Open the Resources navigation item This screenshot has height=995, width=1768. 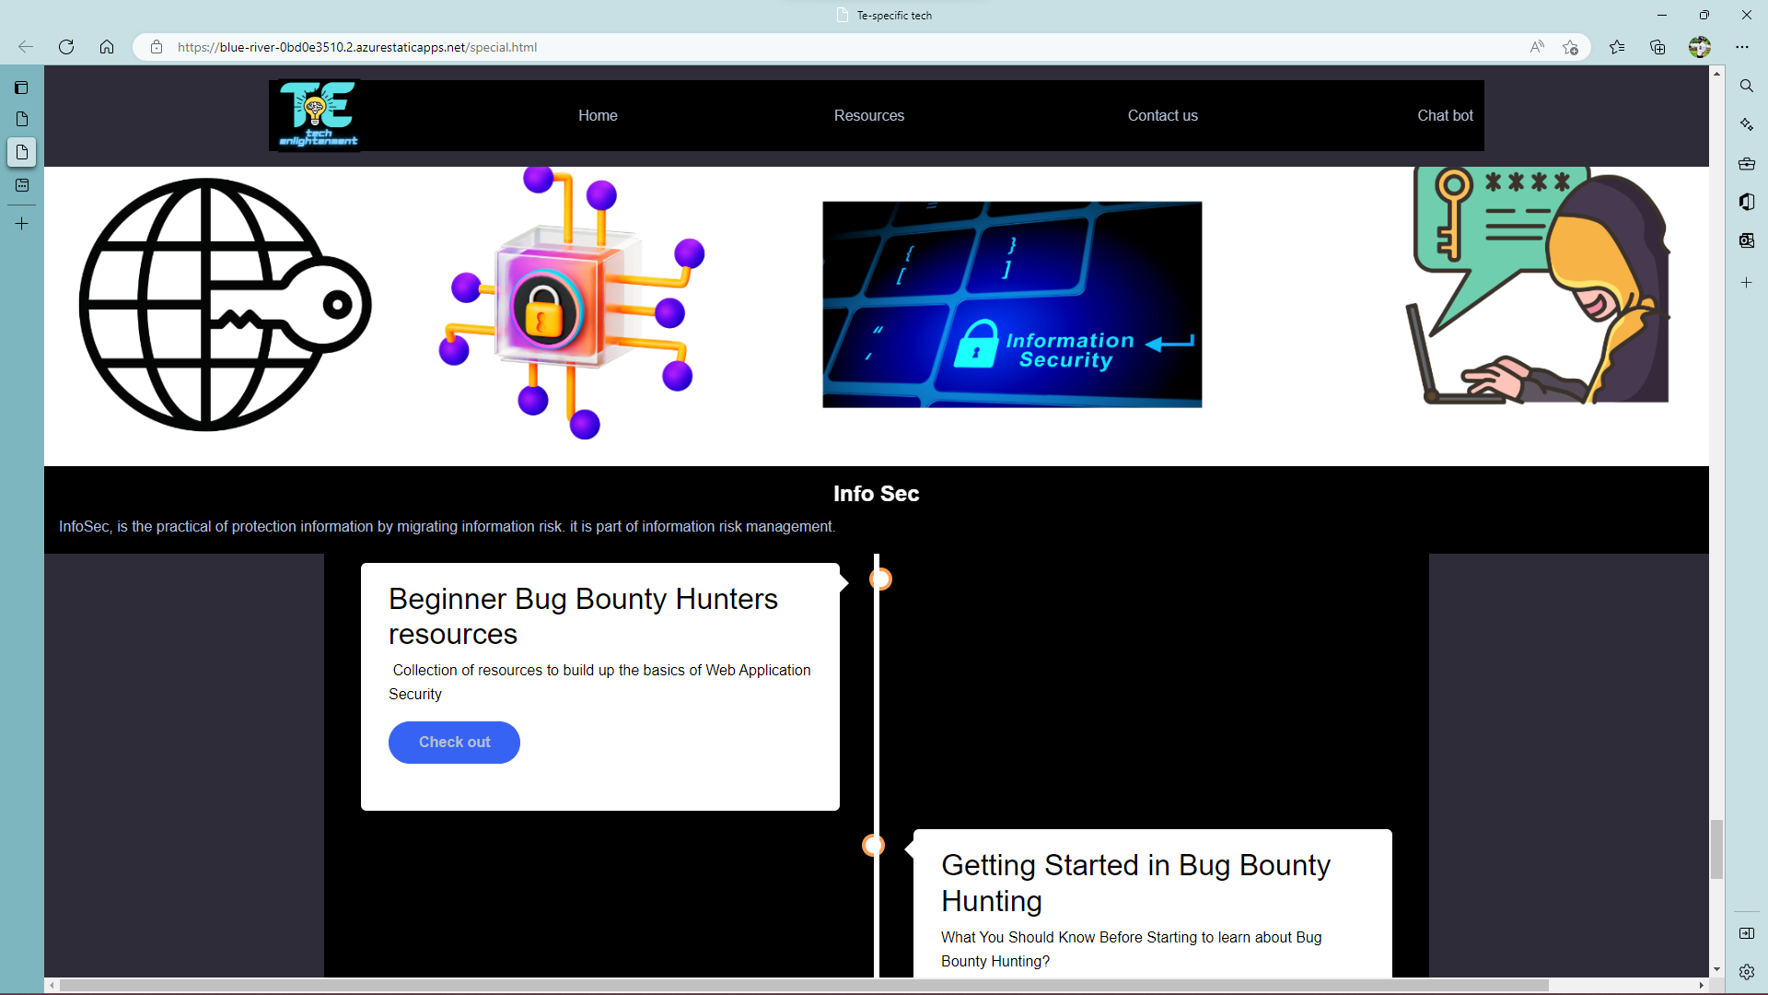click(x=868, y=115)
